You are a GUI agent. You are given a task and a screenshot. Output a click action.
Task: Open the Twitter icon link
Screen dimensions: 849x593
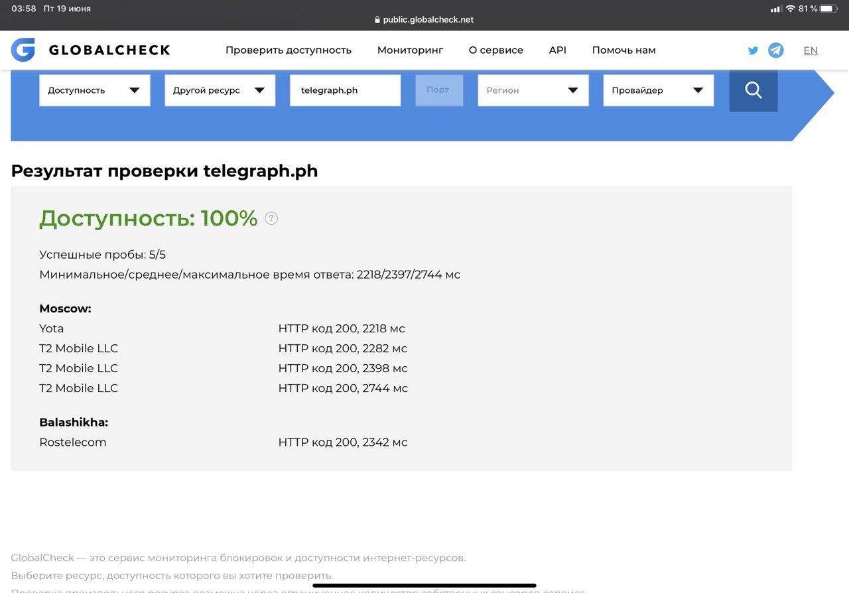pyautogui.click(x=753, y=50)
